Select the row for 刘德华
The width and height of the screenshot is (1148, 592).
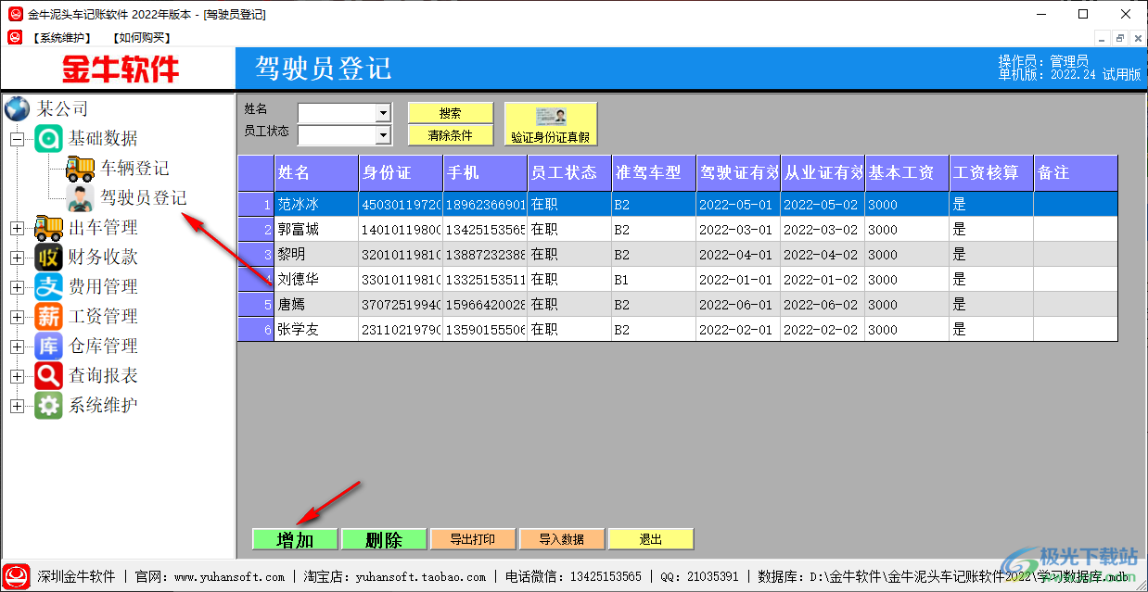678,279
